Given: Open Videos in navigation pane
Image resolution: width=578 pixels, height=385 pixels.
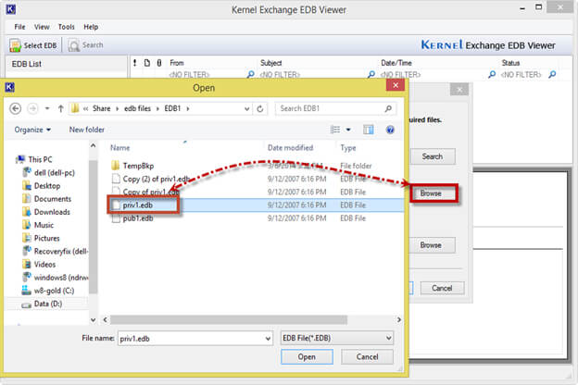Looking at the screenshot, I should (44, 265).
